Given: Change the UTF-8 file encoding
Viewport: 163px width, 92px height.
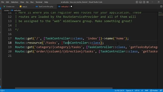Looking at the screenshot, I should pos(137,90).
